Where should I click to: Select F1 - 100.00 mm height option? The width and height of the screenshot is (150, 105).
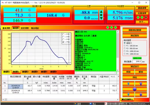125,46
